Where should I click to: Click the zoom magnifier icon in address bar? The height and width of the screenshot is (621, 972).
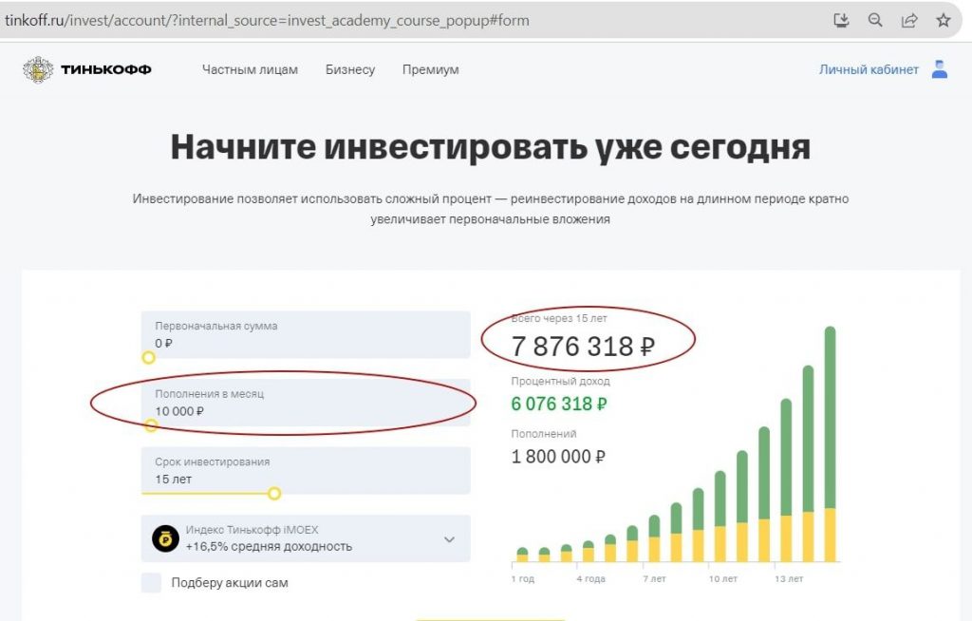(x=874, y=20)
